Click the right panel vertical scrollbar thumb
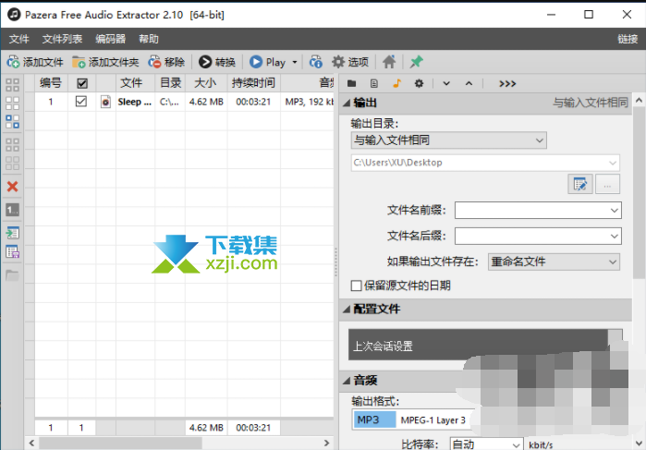The height and width of the screenshot is (450, 646). (x=639, y=191)
